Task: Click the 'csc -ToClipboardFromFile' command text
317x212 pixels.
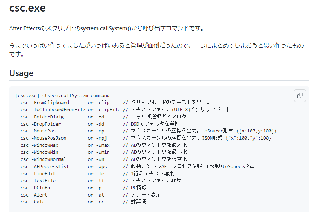Action: click(x=53, y=110)
